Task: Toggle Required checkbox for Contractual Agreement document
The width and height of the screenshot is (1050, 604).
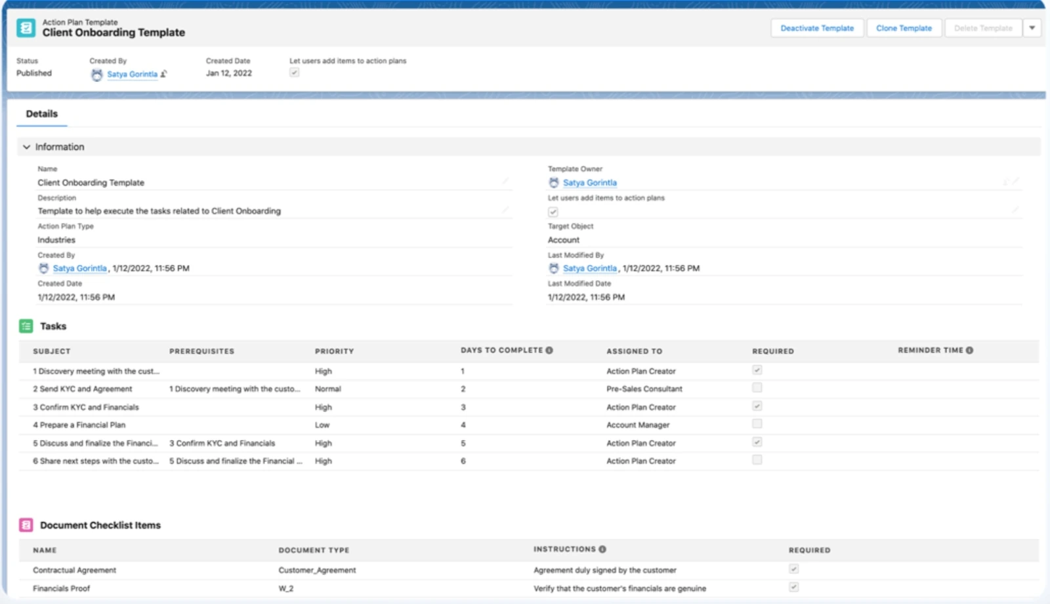Action: tap(794, 569)
